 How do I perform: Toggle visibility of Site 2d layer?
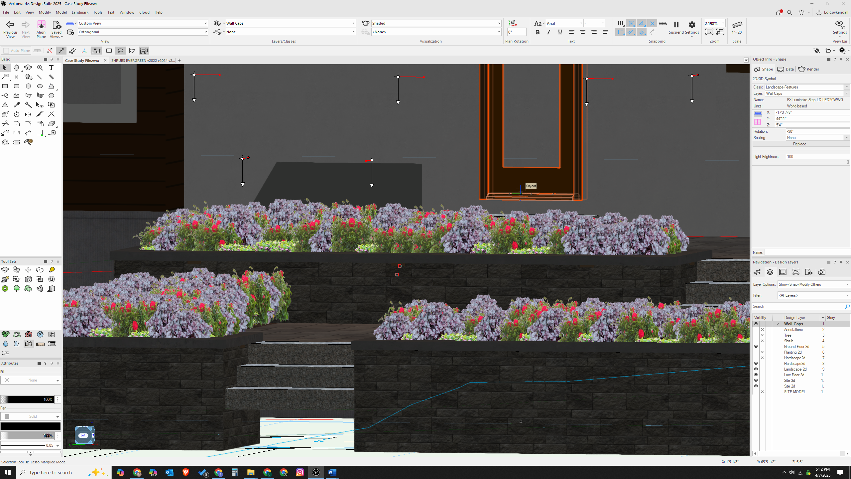pos(756,386)
